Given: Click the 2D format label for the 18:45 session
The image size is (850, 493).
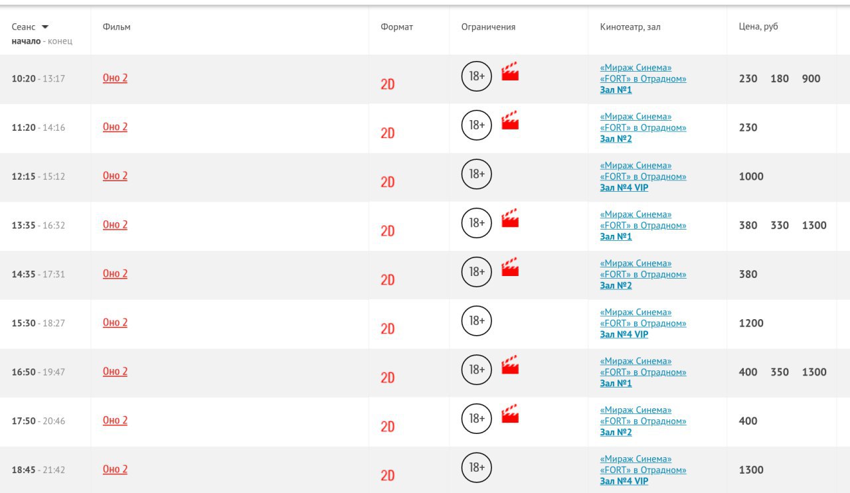Looking at the screenshot, I should (388, 475).
